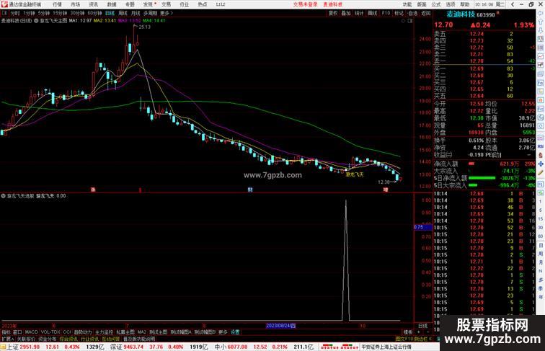Screen dimensions: 545x351
Task: Click the blue left arrow sidebar icon
Action: point(541,13)
